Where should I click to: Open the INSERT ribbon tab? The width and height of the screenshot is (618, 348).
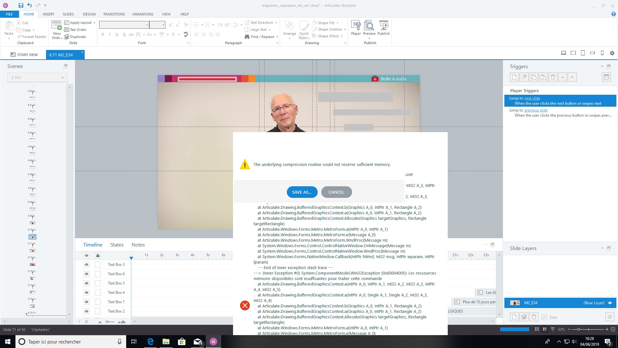pyautogui.click(x=48, y=14)
